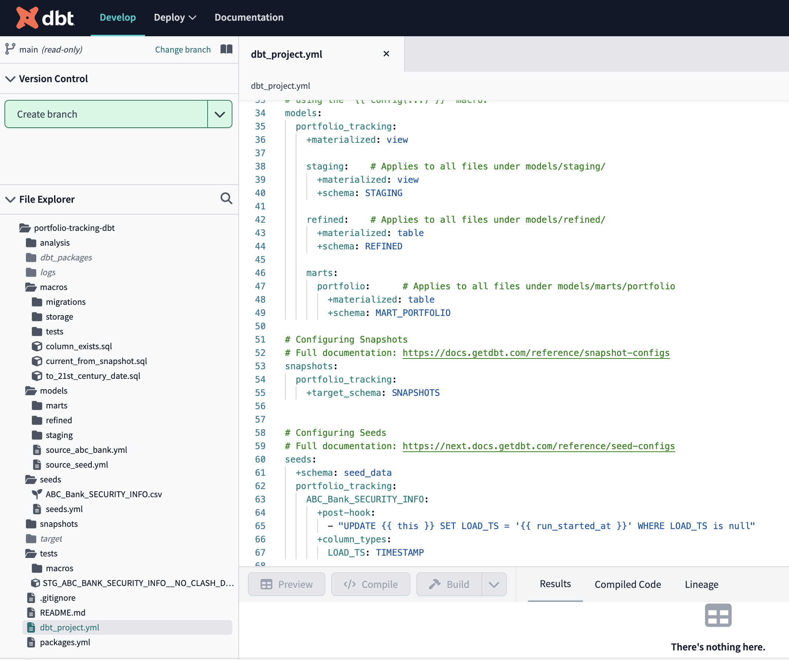The image size is (789, 660).
Task: Select the Lineage tab
Action: [x=701, y=584]
